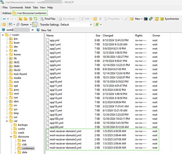
Task: Click the Queue button
Action: (x=23, y=24)
